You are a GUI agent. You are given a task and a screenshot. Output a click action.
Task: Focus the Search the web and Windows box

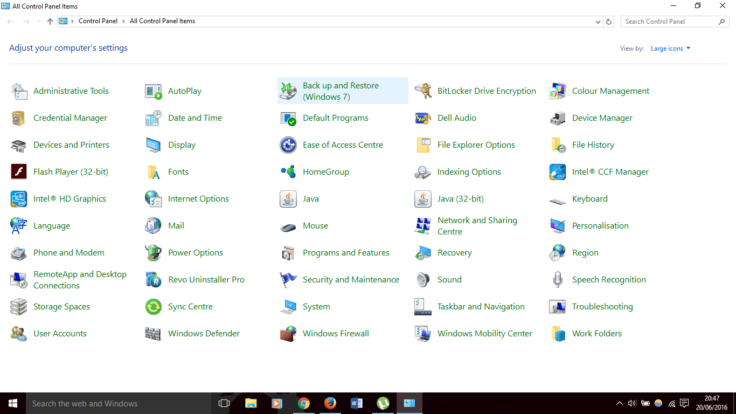[119, 403]
